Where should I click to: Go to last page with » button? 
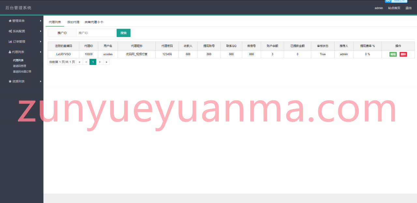pos(106,62)
